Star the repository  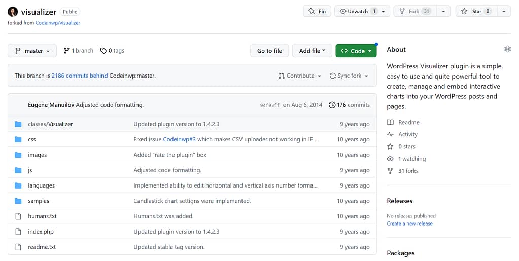tap(476, 11)
